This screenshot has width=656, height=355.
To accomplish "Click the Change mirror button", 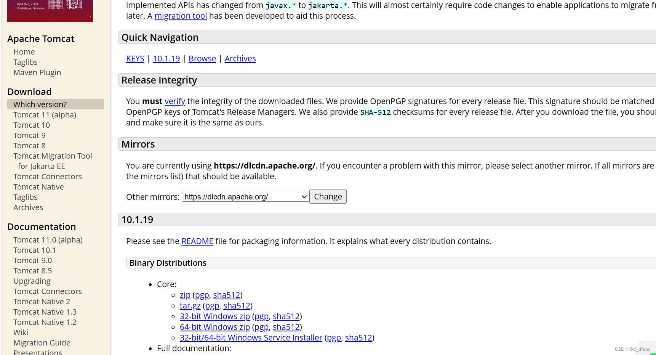I will tap(328, 197).
